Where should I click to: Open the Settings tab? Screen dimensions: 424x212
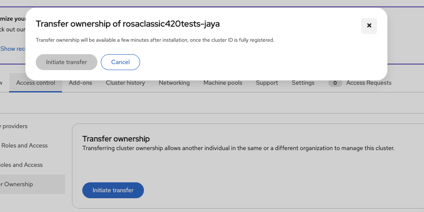click(303, 83)
